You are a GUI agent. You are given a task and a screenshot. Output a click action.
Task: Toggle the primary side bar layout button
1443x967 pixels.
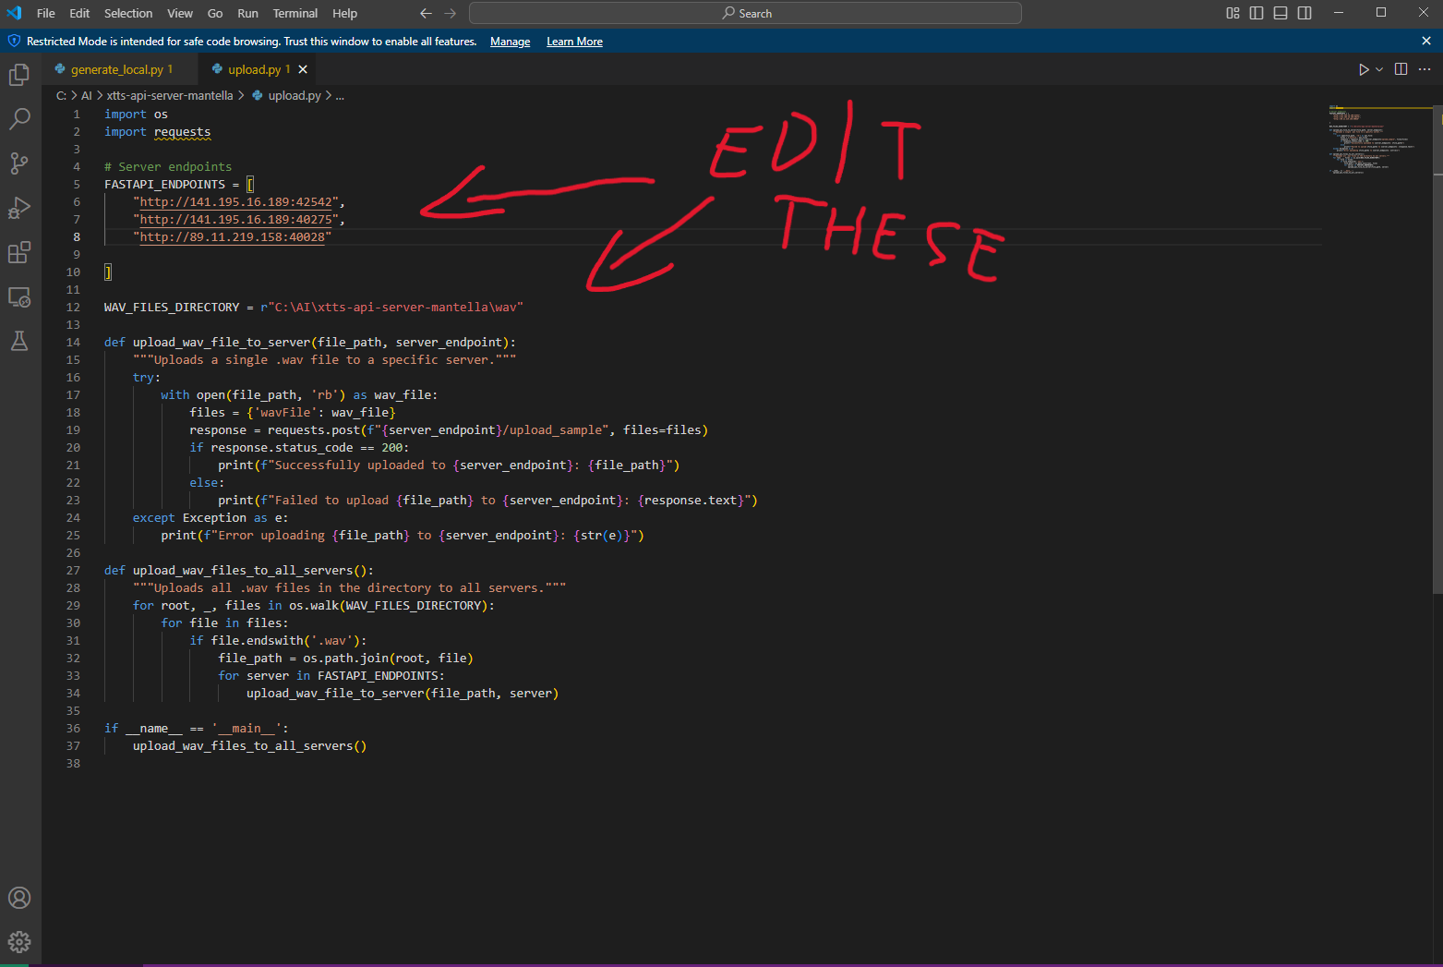pyautogui.click(x=1257, y=13)
